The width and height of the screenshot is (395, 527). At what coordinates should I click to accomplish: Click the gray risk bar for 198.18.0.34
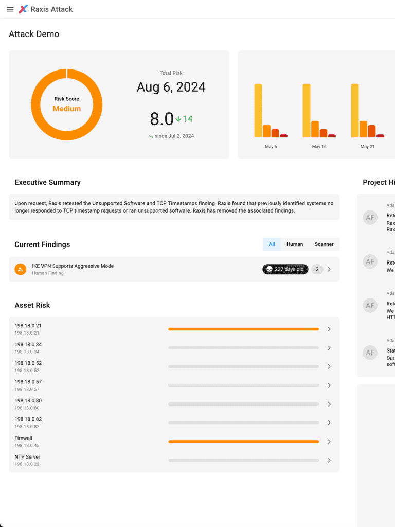pyautogui.click(x=243, y=348)
